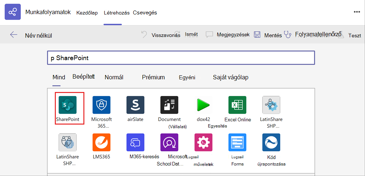
Task: Click the Név nélkül flow title
Action: point(38,35)
